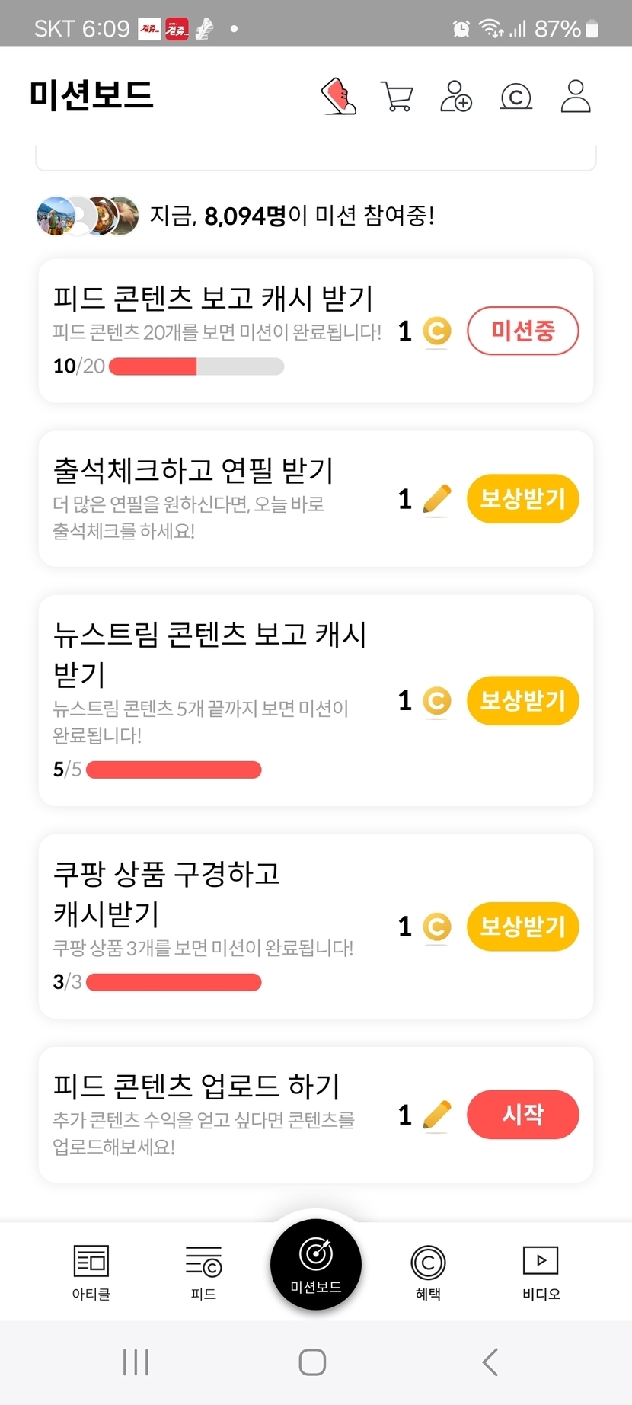Open the cash coin icon in header

515,97
